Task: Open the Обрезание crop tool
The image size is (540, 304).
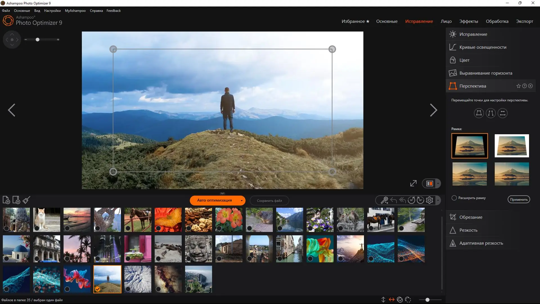Action: (x=471, y=217)
